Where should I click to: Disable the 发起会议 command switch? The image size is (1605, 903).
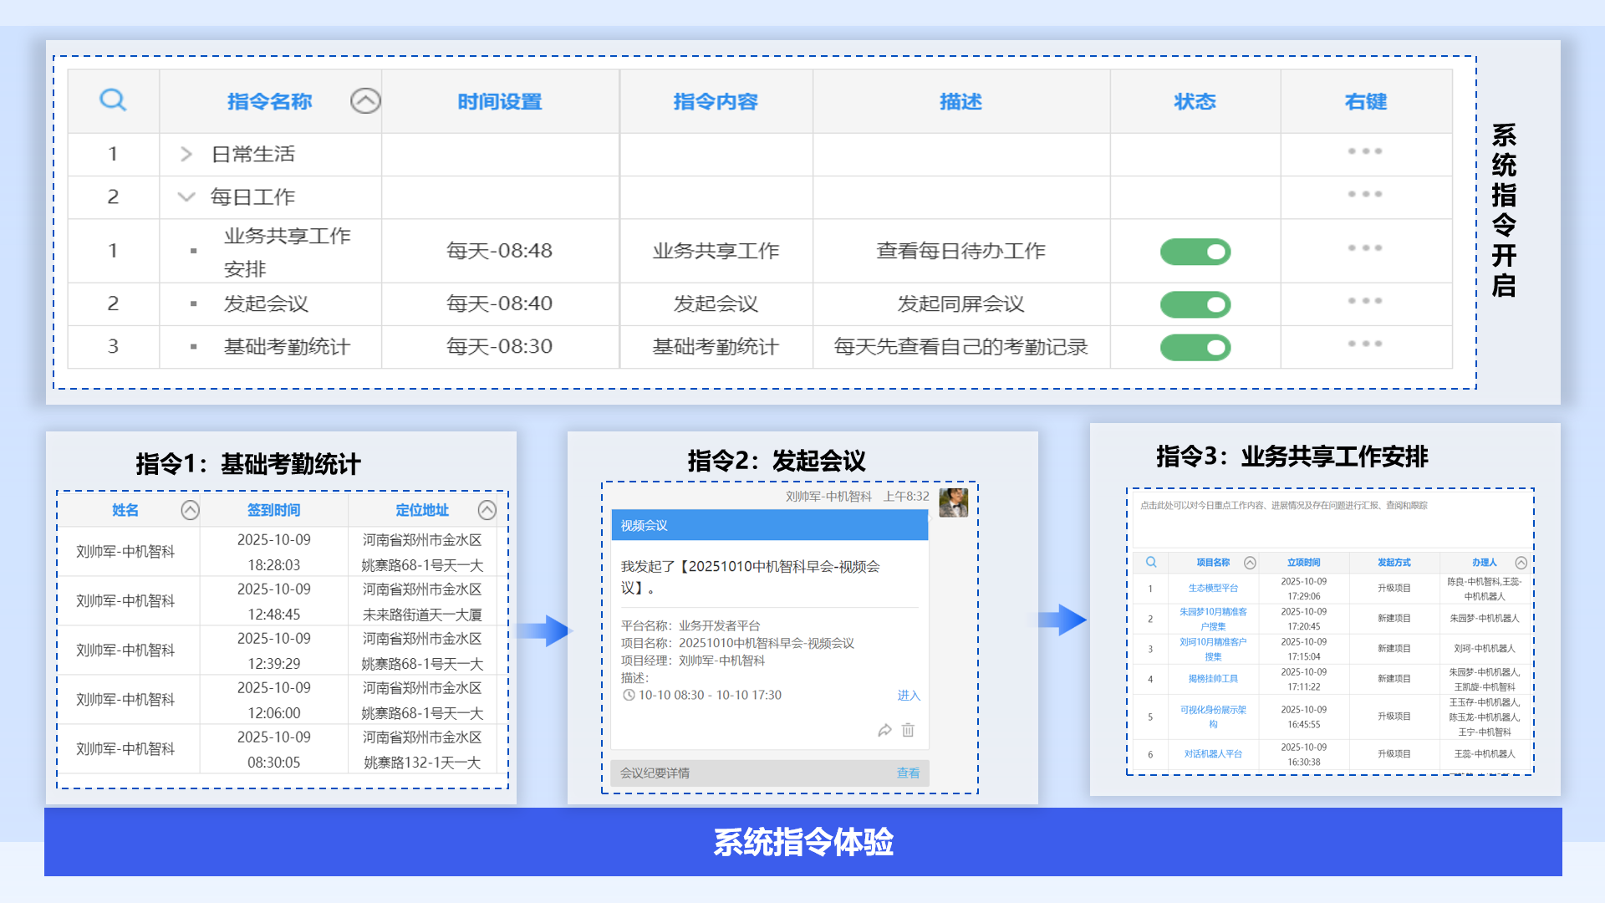point(1195,304)
